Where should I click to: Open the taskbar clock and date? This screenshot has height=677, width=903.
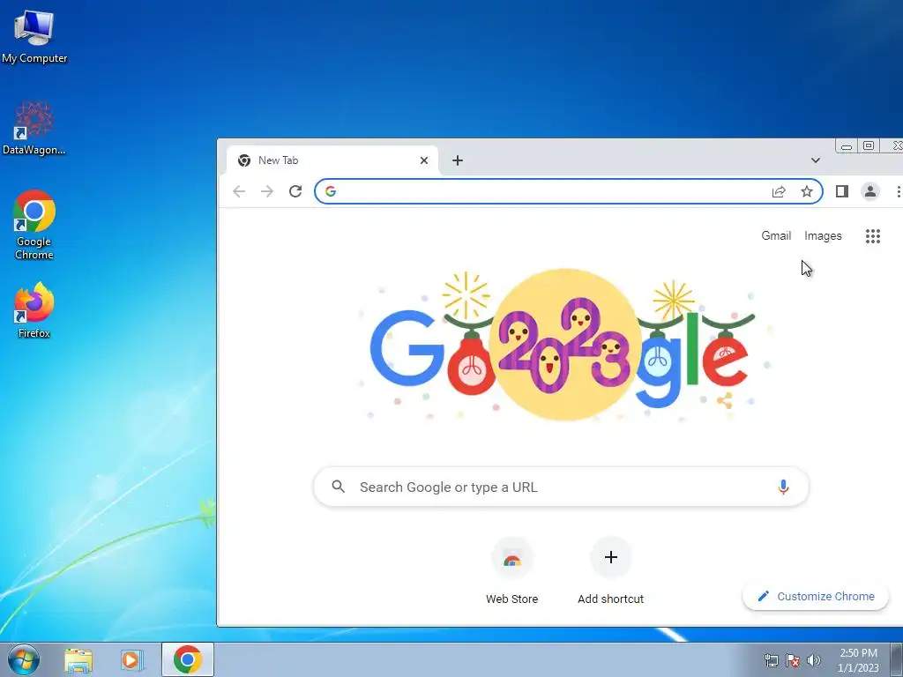[858, 660]
